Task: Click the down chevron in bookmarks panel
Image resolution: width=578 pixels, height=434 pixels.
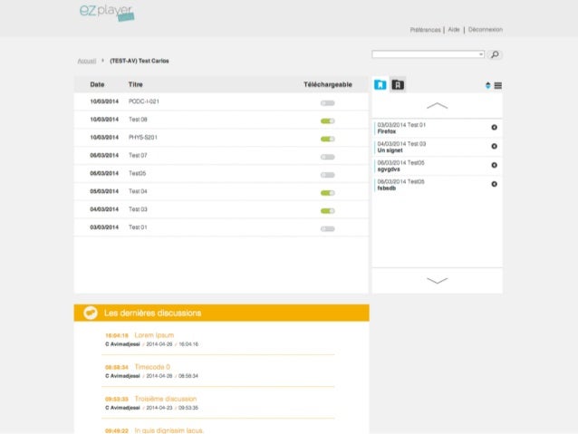Action: (438, 281)
